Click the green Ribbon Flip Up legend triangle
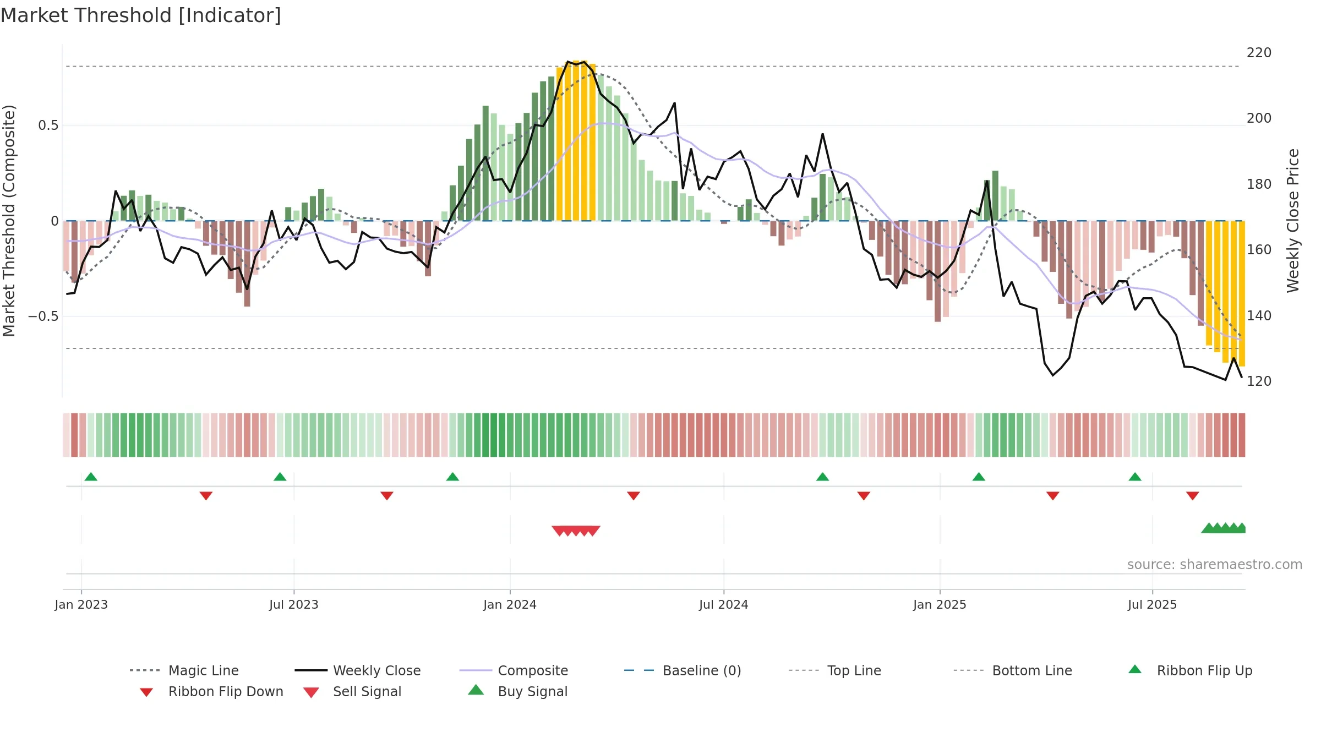This screenshot has width=1321, height=743. (x=1135, y=669)
